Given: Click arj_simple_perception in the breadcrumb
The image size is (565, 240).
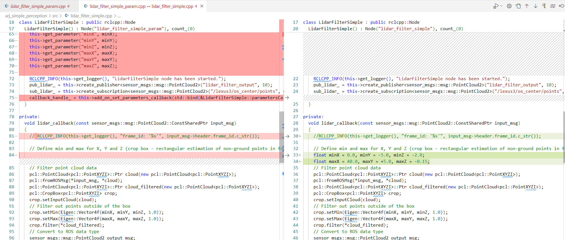Looking at the screenshot, I should pyautogui.click(x=26, y=16).
